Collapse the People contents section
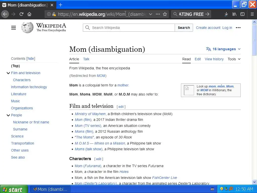The height and width of the screenshot is (193, 257). pyautogui.click(x=8, y=115)
